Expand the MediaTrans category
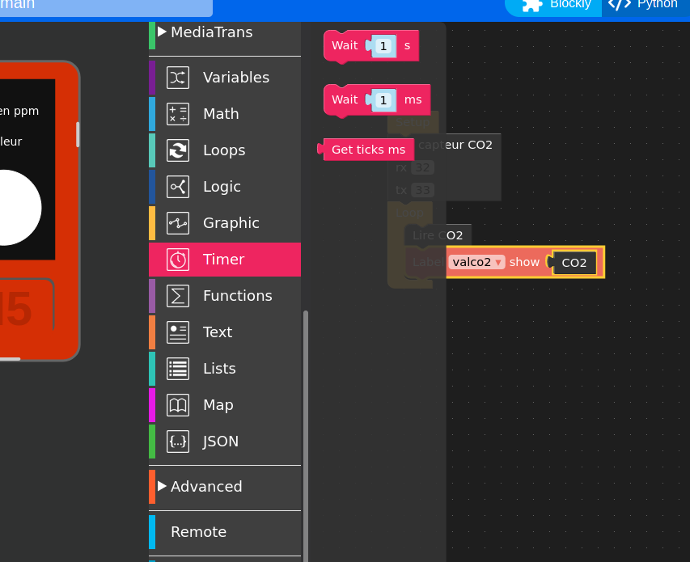This screenshot has width=690, height=562. tap(163, 32)
